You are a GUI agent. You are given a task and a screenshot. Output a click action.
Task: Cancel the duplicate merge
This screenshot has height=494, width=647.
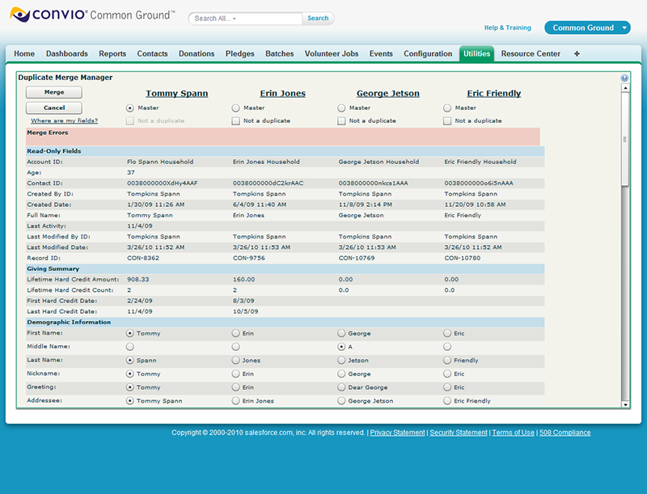coord(53,108)
